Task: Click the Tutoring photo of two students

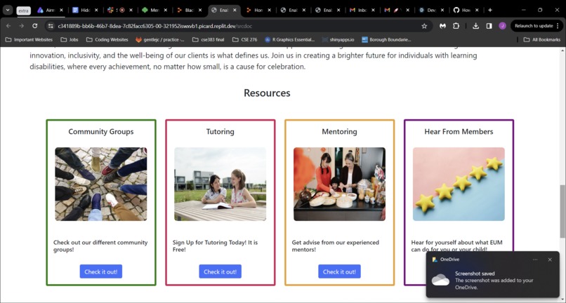Action: coord(221,184)
